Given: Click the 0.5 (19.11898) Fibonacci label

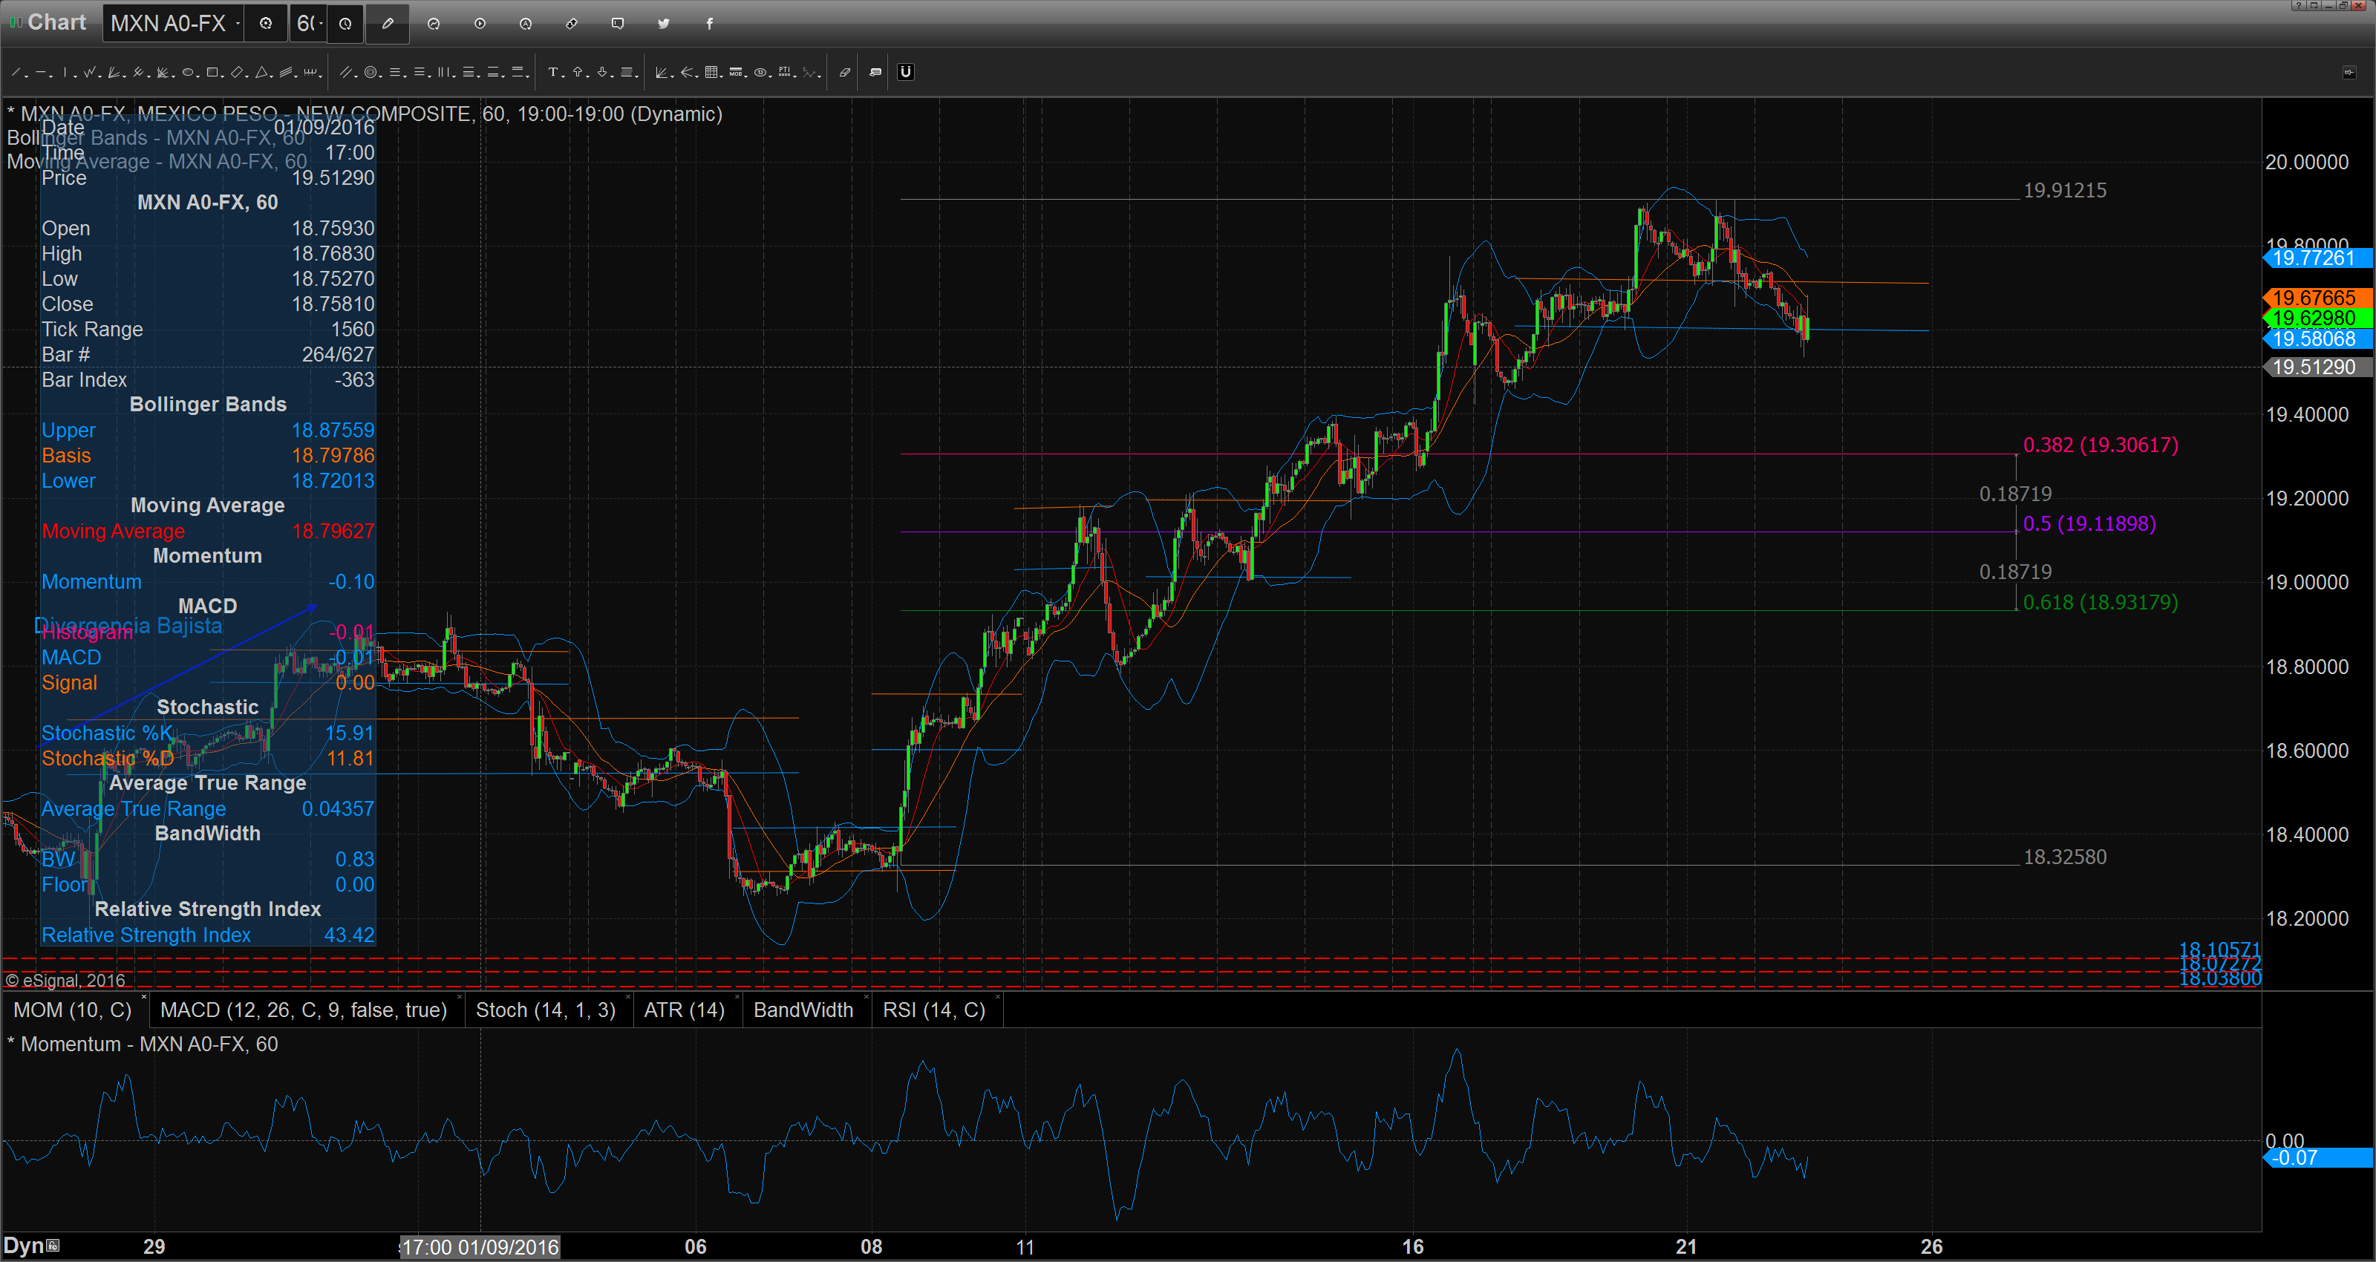Looking at the screenshot, I should click(2089, 524).
